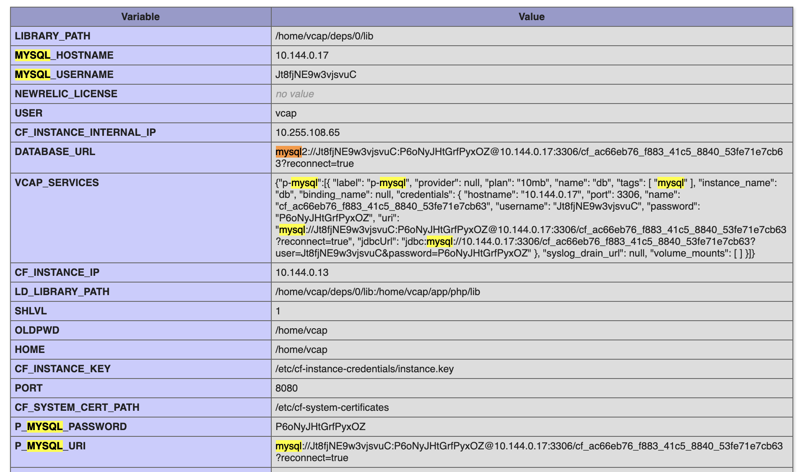Screen dimensions: 800x472
Task: Click the italic 'no value' text
Action: coord(294,94)
